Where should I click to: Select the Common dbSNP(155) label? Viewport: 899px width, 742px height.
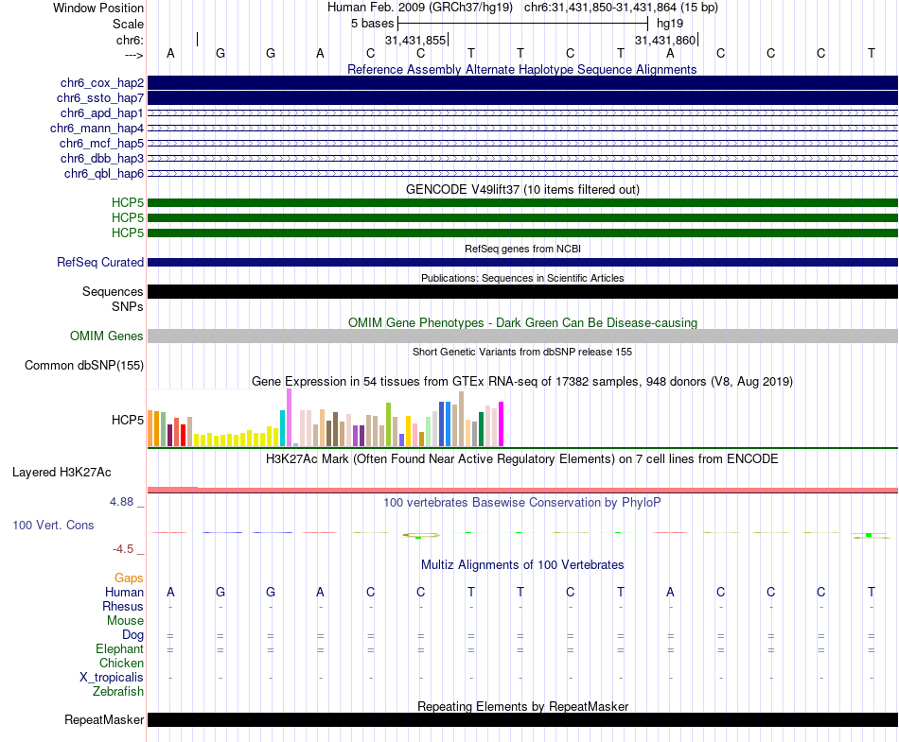[x=84, y=365]
